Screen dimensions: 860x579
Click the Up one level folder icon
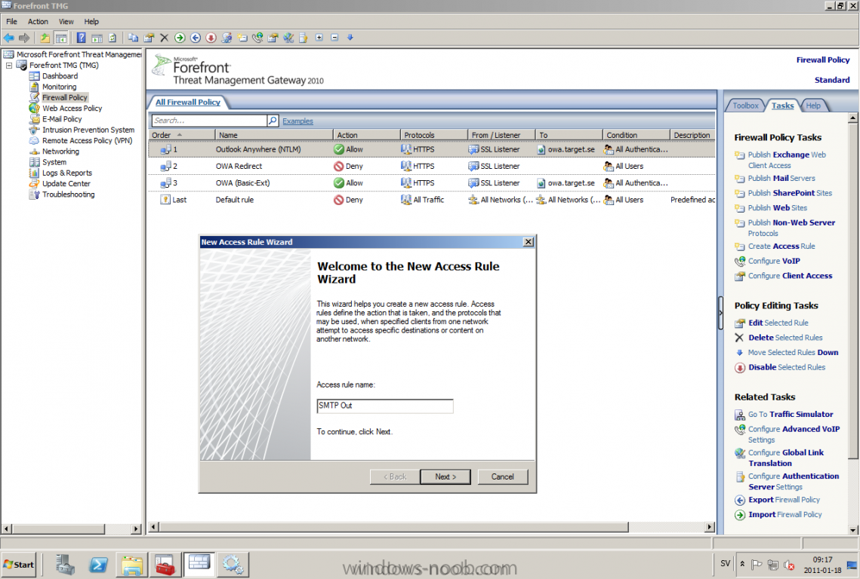click(x=45, y=38)
